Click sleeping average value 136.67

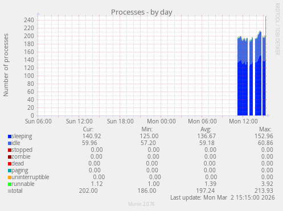[x=206, y=136]
